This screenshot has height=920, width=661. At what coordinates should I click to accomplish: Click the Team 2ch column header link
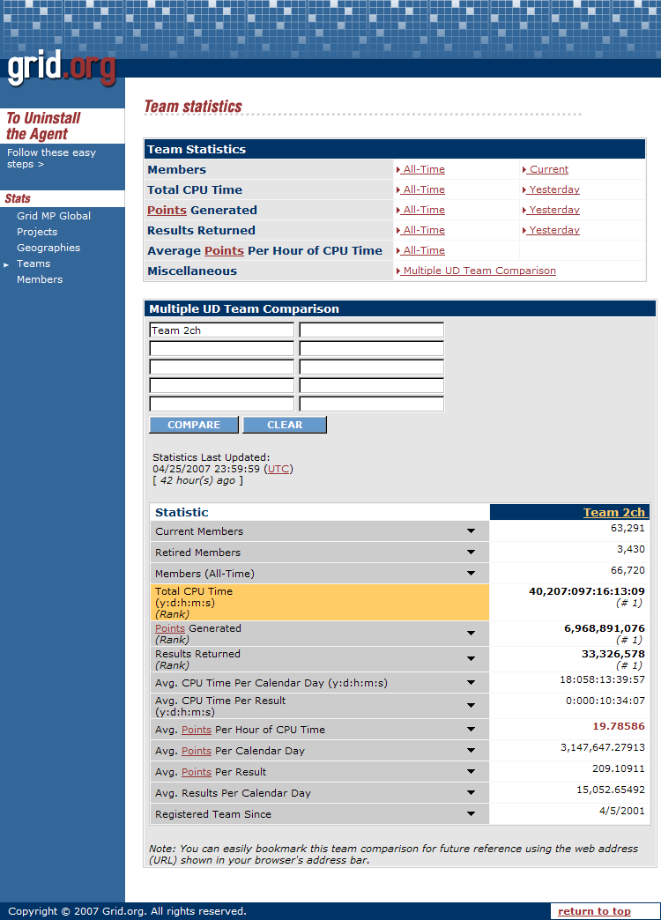click(613, 512)
